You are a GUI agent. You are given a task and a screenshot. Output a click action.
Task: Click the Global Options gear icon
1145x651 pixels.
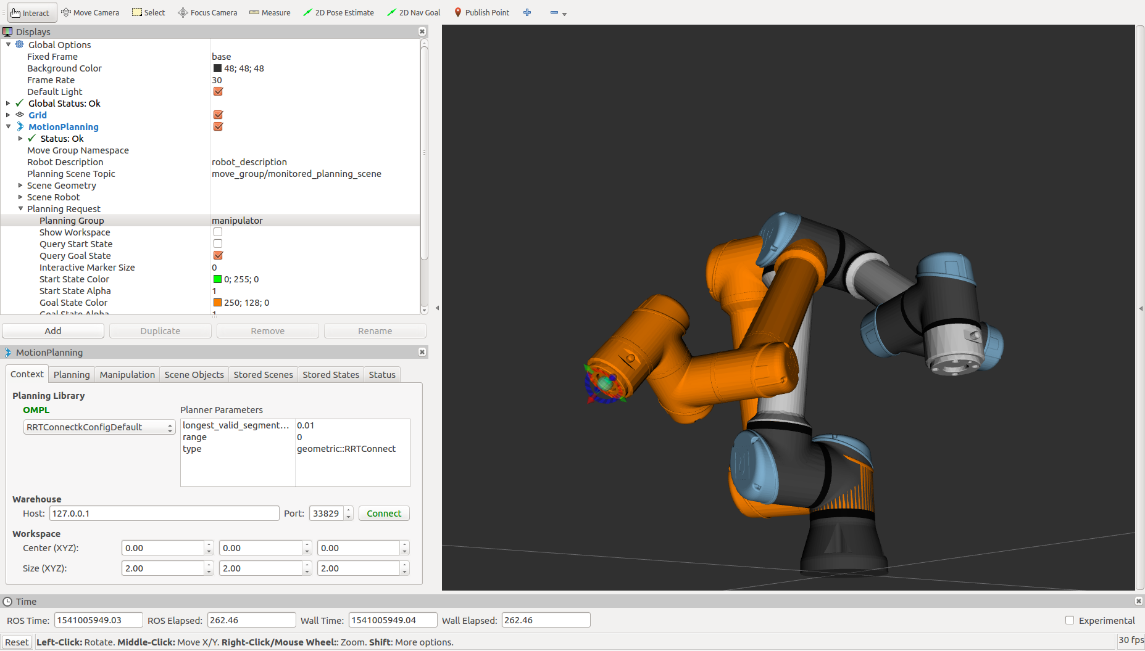click(x=20, y=44)
